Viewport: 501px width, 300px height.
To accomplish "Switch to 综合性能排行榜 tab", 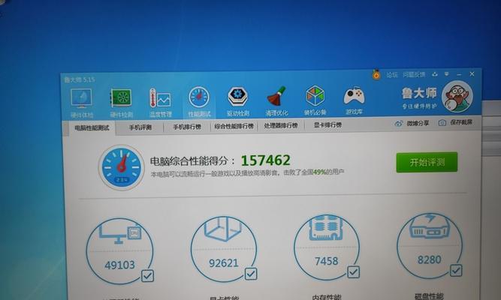I will 234,127.
